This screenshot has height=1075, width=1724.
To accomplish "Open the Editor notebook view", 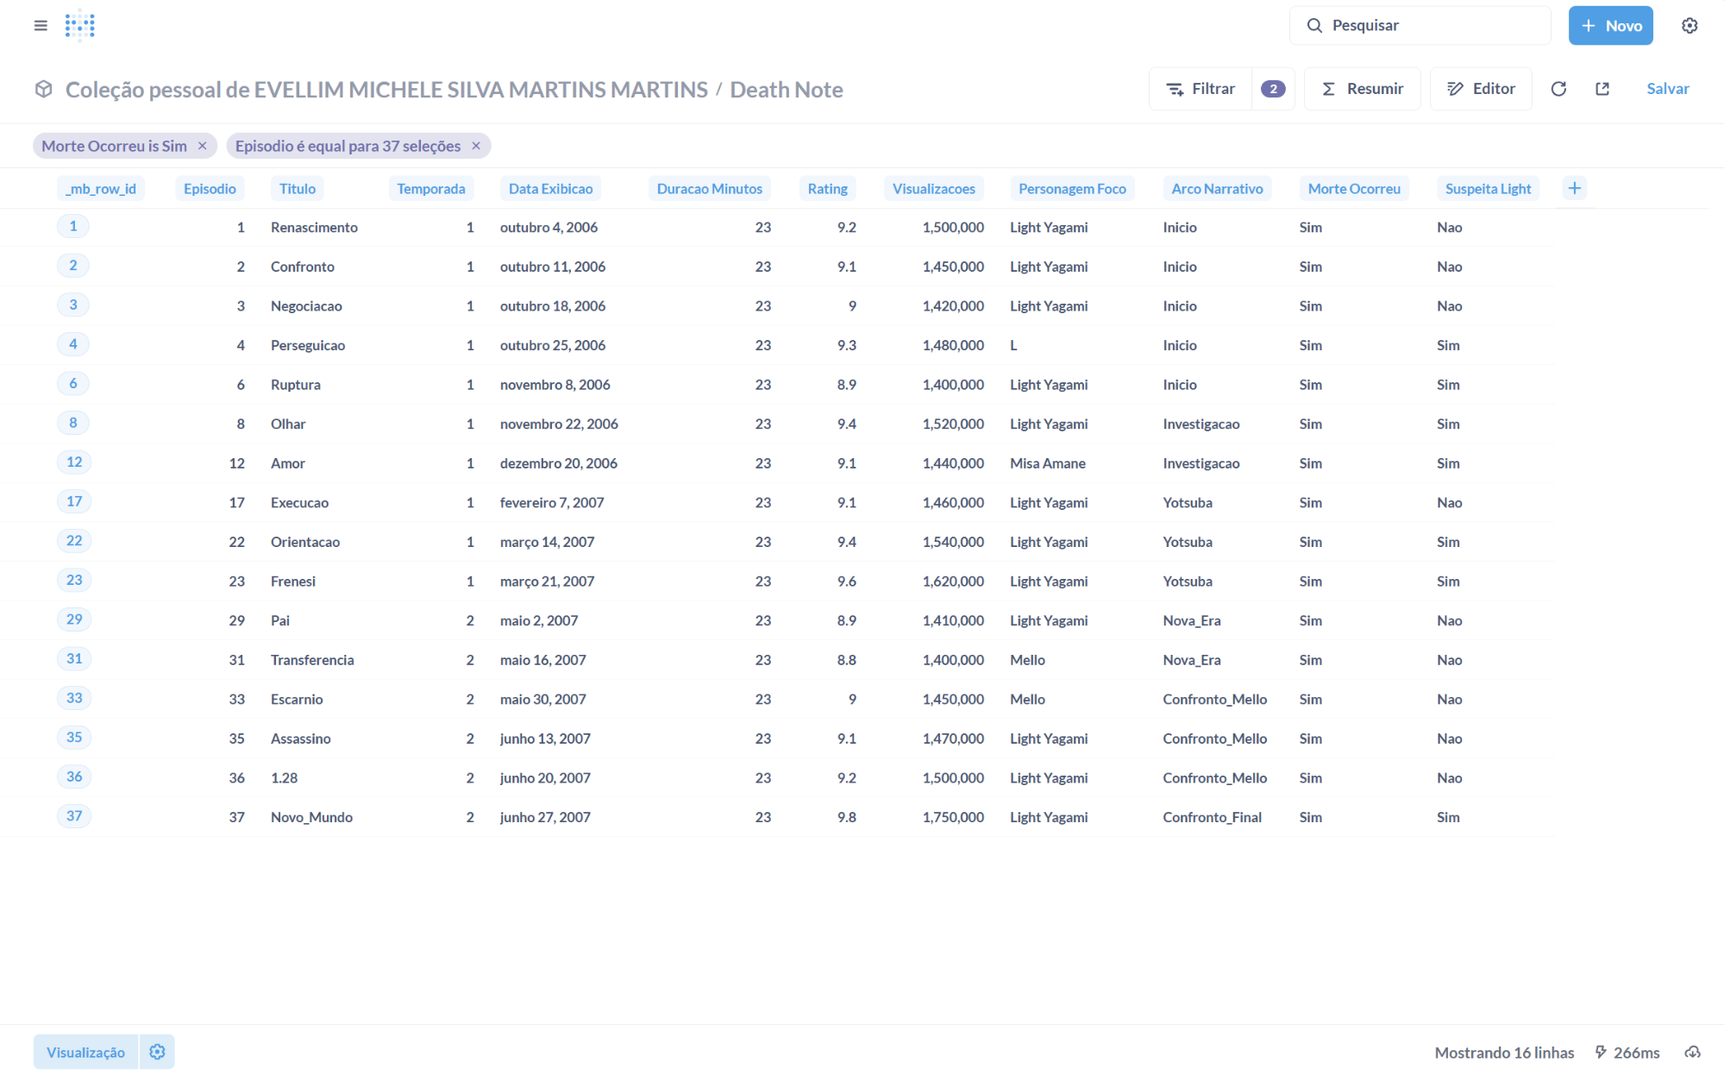I will pyautogui.click(x=1480, y=89).
